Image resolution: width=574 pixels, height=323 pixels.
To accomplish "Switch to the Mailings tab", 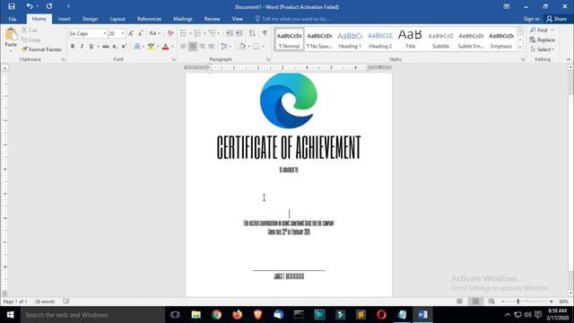I will (183, 19).
